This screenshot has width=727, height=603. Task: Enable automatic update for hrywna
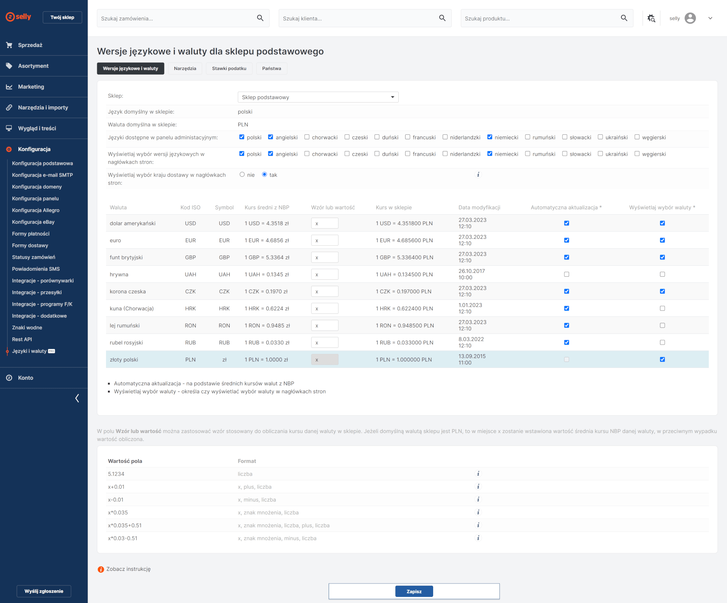click(567, 274)
